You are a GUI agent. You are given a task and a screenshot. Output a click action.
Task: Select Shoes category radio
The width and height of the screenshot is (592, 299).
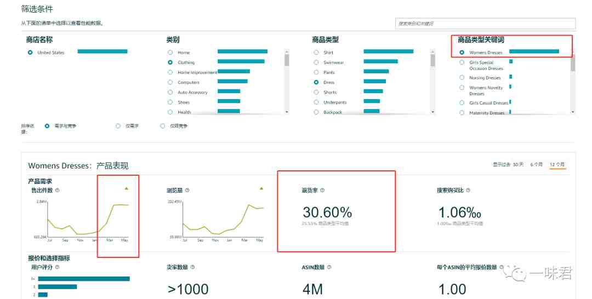[x=170, y=102]
